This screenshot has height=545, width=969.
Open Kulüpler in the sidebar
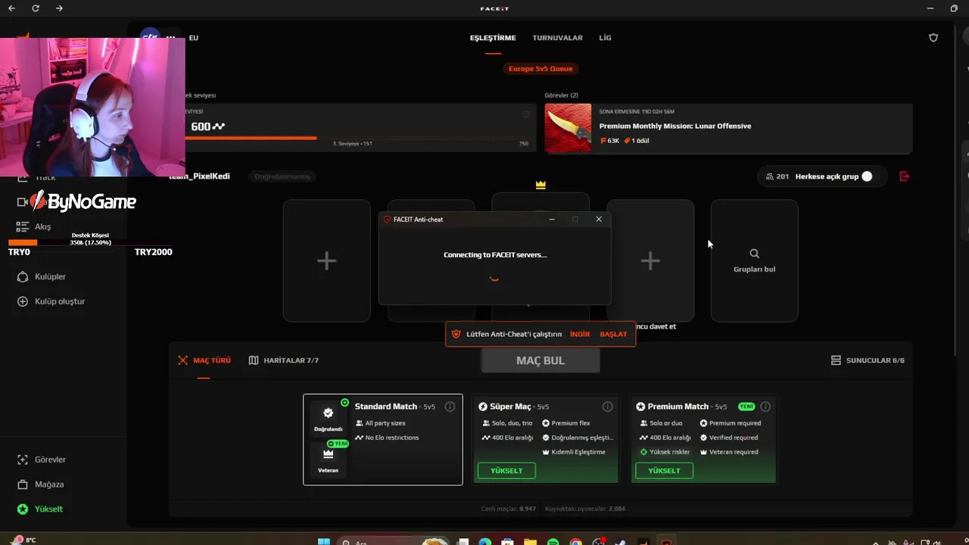click(42, 277)
